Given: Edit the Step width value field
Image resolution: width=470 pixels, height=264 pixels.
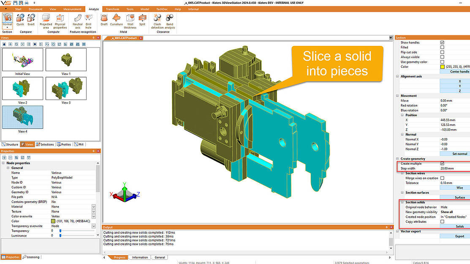Looking at the screenshot, I should pyautogui.click(x=455, y=168).
